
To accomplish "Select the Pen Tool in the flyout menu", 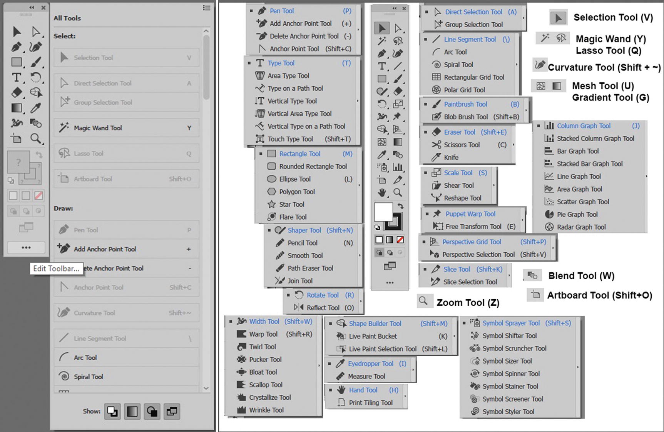I will tap(281, 11).
